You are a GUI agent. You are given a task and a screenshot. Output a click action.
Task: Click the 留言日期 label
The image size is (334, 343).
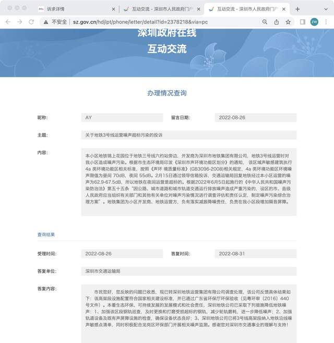[x=181, y=118]
